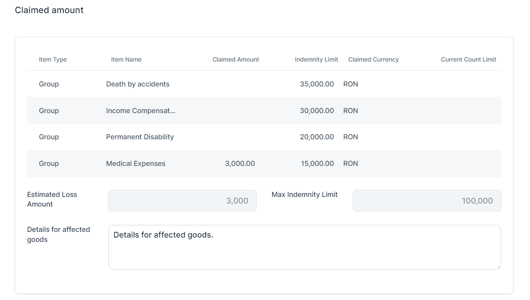Click the 3,000.00 claimed amount cell
The width and height of the screenshot is (530, 300).
pos(240,163)
